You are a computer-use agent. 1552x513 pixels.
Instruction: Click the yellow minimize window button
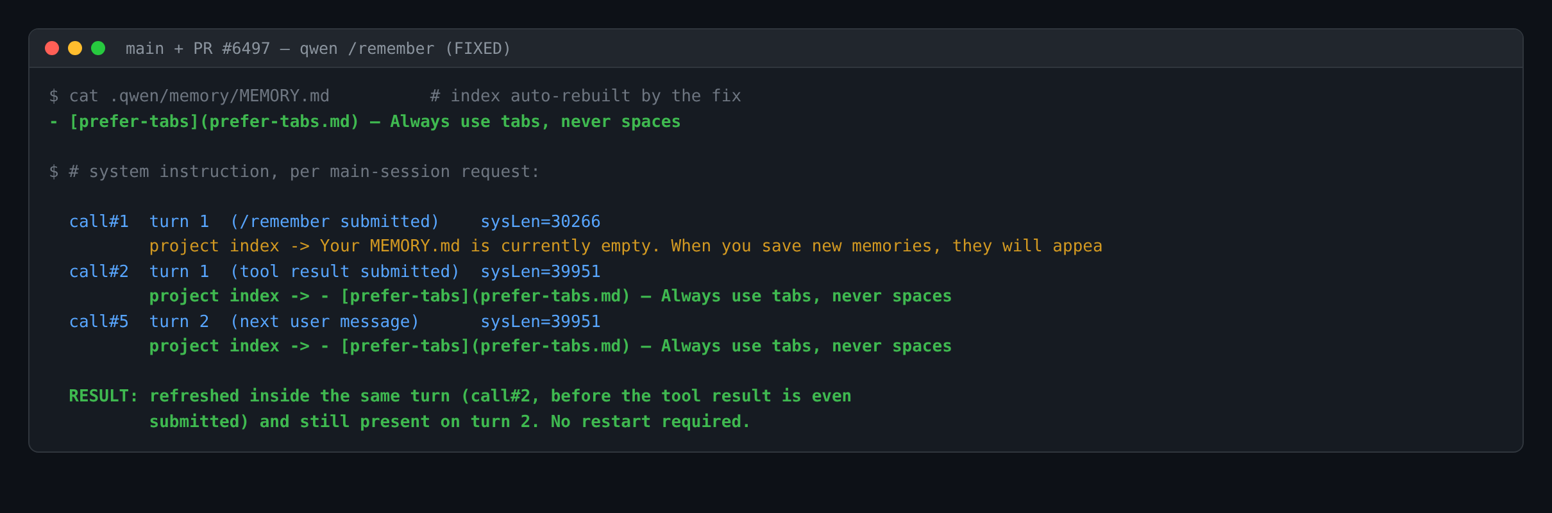pyautogui.click(x=75, y=48)
